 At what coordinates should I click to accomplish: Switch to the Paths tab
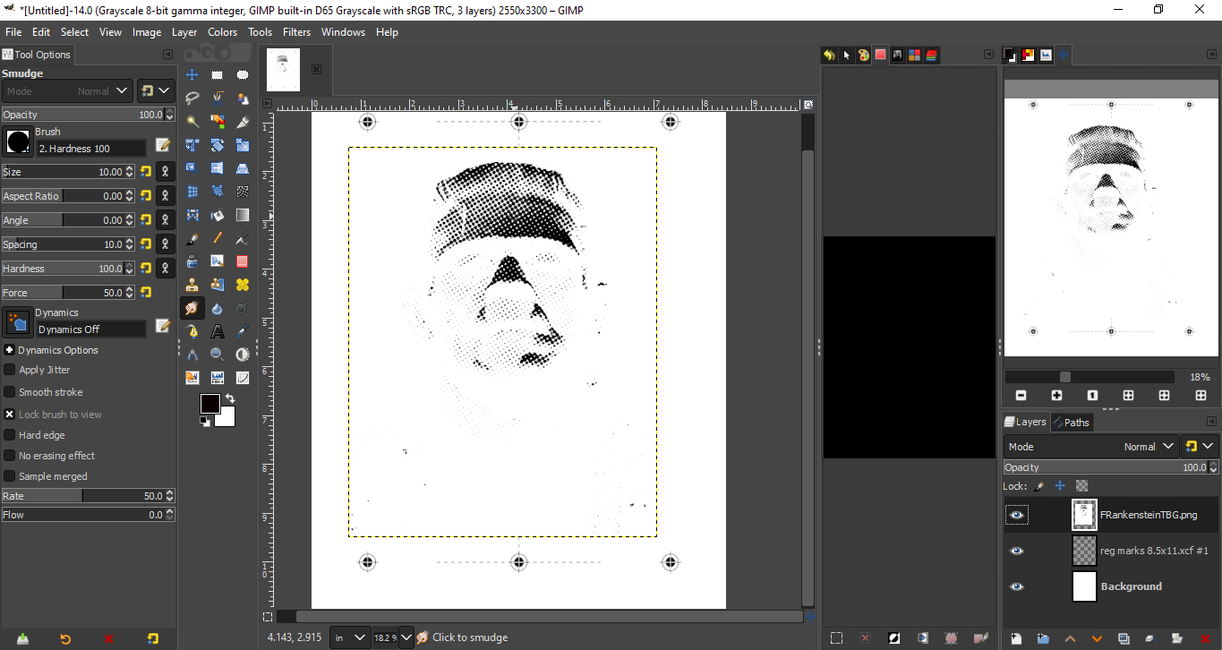click(1071, 423)
